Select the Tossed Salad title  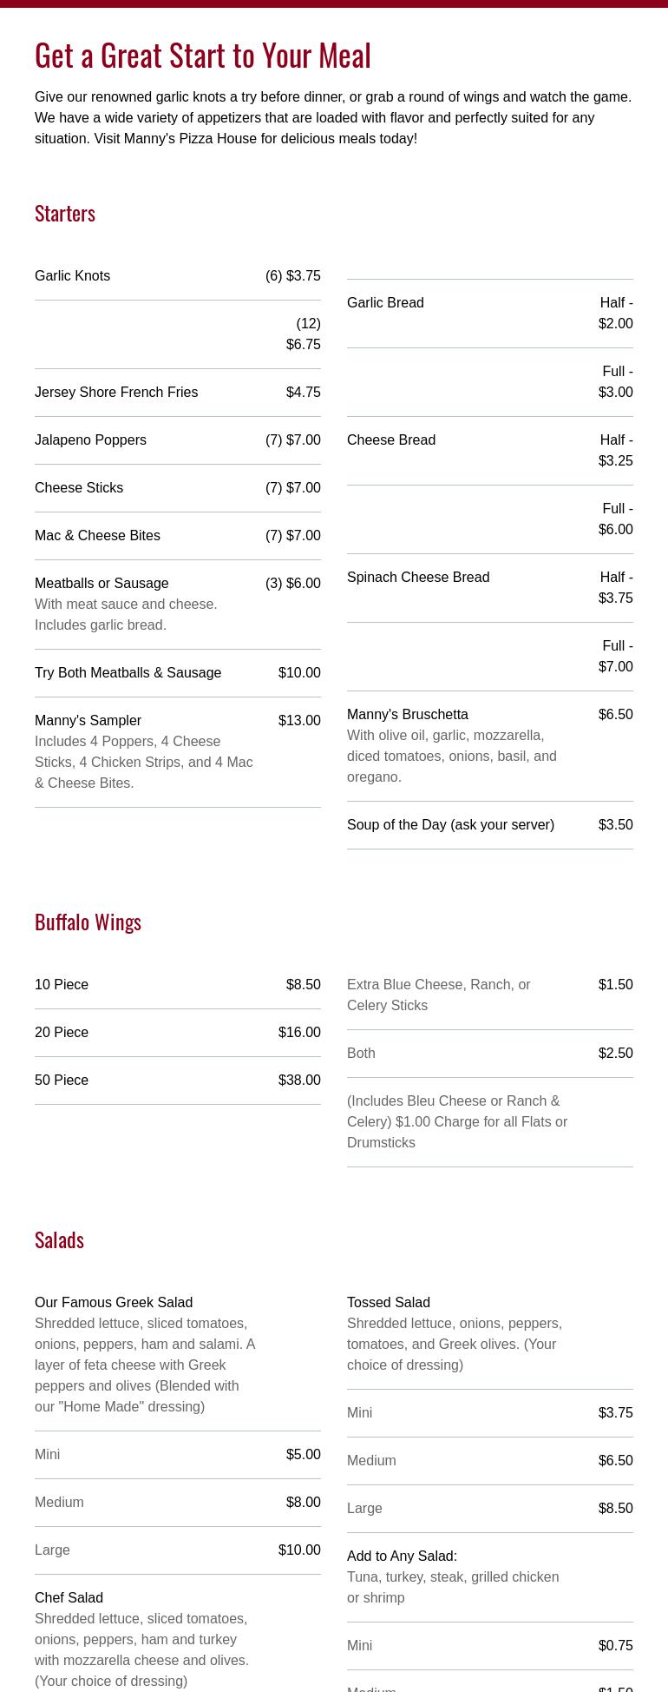[389, 1303]
